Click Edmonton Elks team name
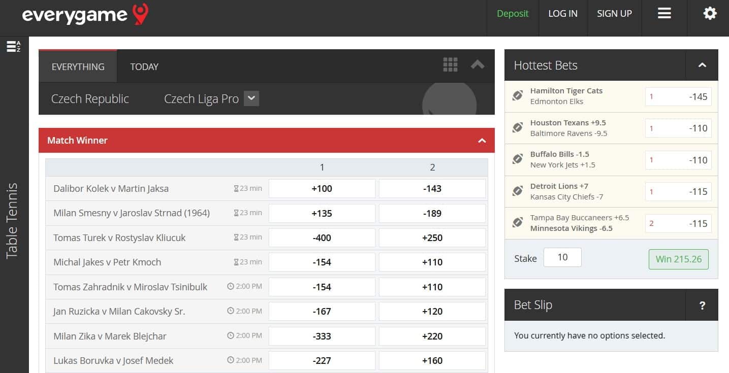Viewport: 729px width, 373px height. (x=557, y=101)
